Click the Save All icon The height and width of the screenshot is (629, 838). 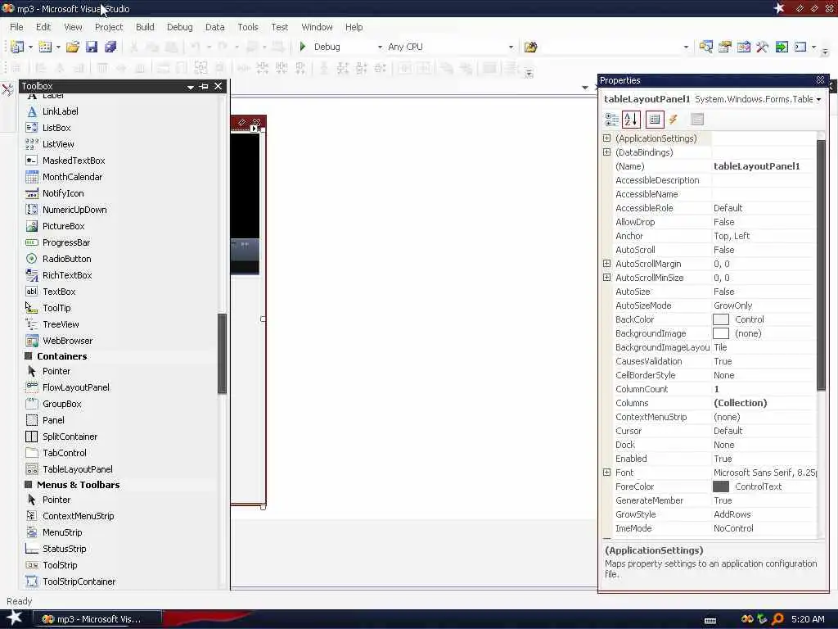click(110, 47)
